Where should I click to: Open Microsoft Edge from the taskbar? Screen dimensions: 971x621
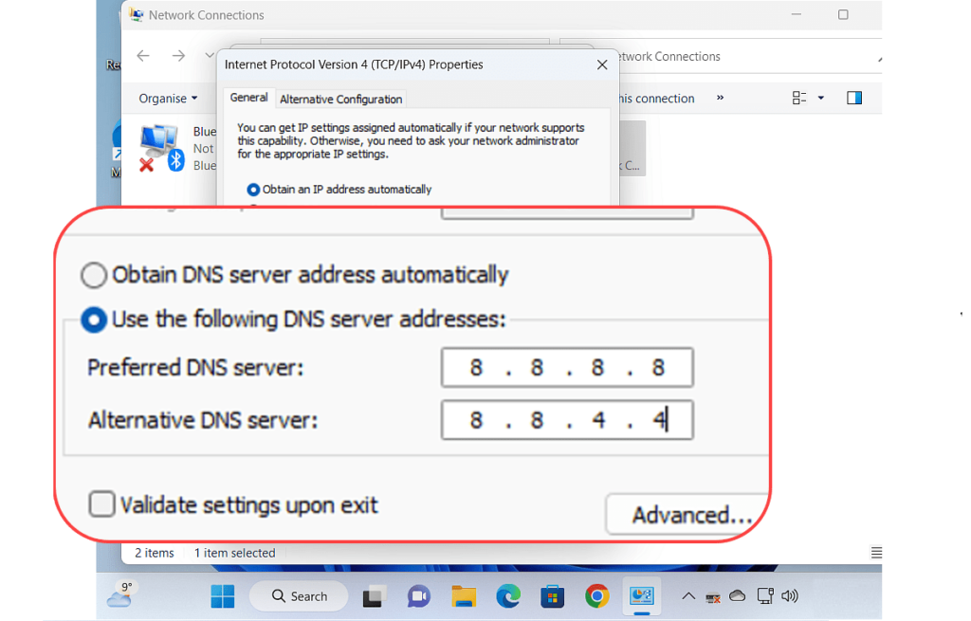(508, 596)
